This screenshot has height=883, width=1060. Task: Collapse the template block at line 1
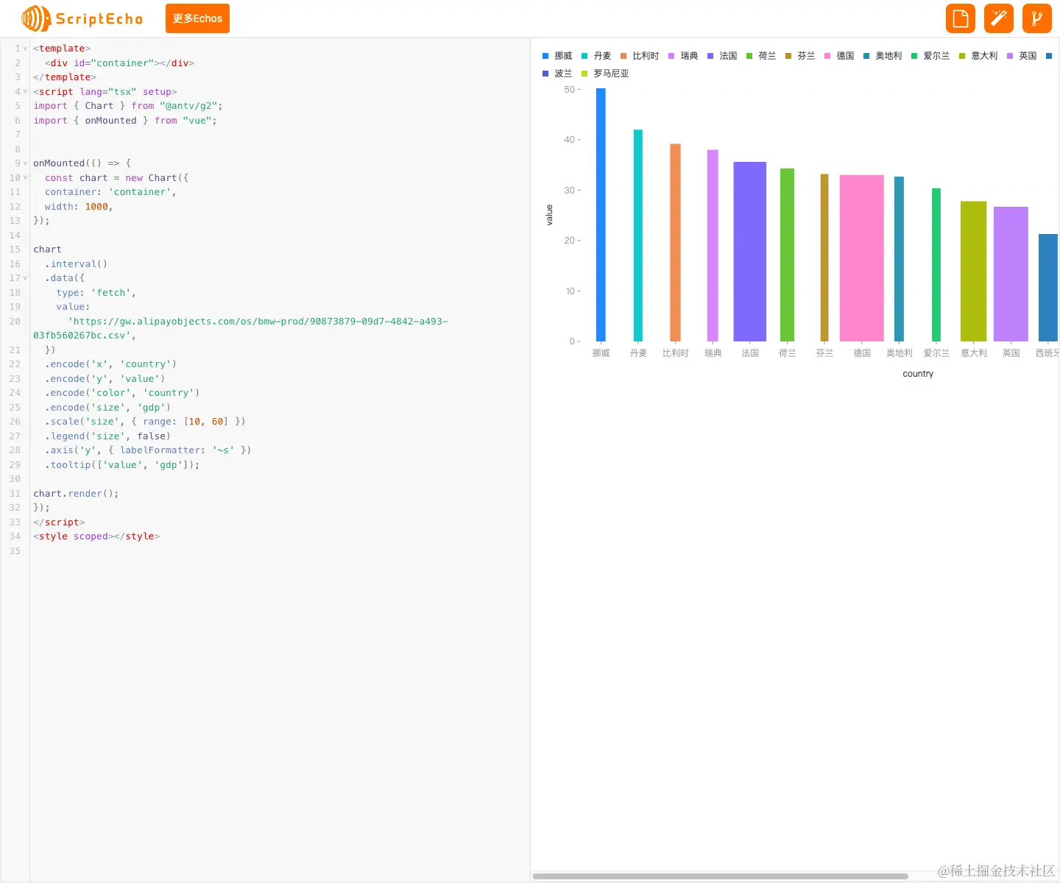(x=25, y=49)
